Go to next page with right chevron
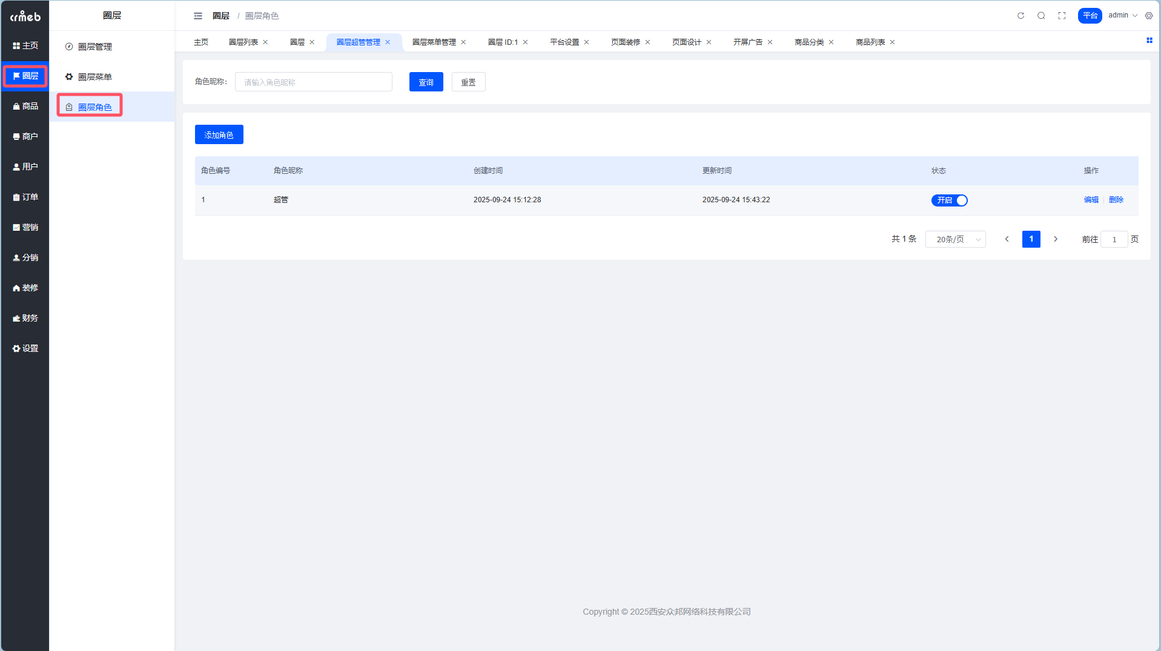 pyautogui.click(x=1056, y=239)
